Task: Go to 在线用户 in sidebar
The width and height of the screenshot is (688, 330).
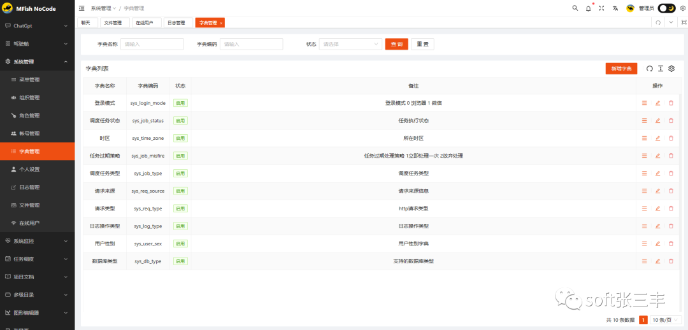Action: (38, 223)
